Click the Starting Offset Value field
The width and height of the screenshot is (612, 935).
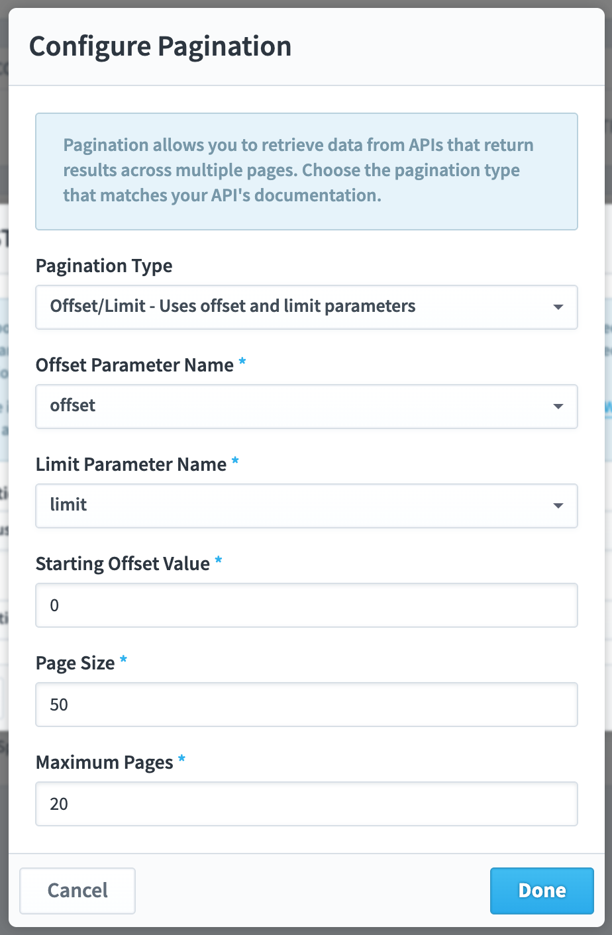pos(306,605)
